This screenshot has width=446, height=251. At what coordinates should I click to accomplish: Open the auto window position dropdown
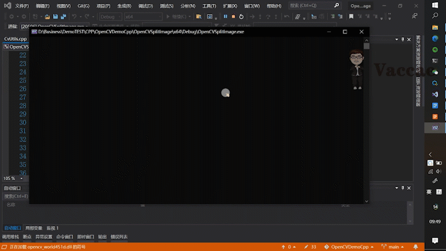[396, 188]
